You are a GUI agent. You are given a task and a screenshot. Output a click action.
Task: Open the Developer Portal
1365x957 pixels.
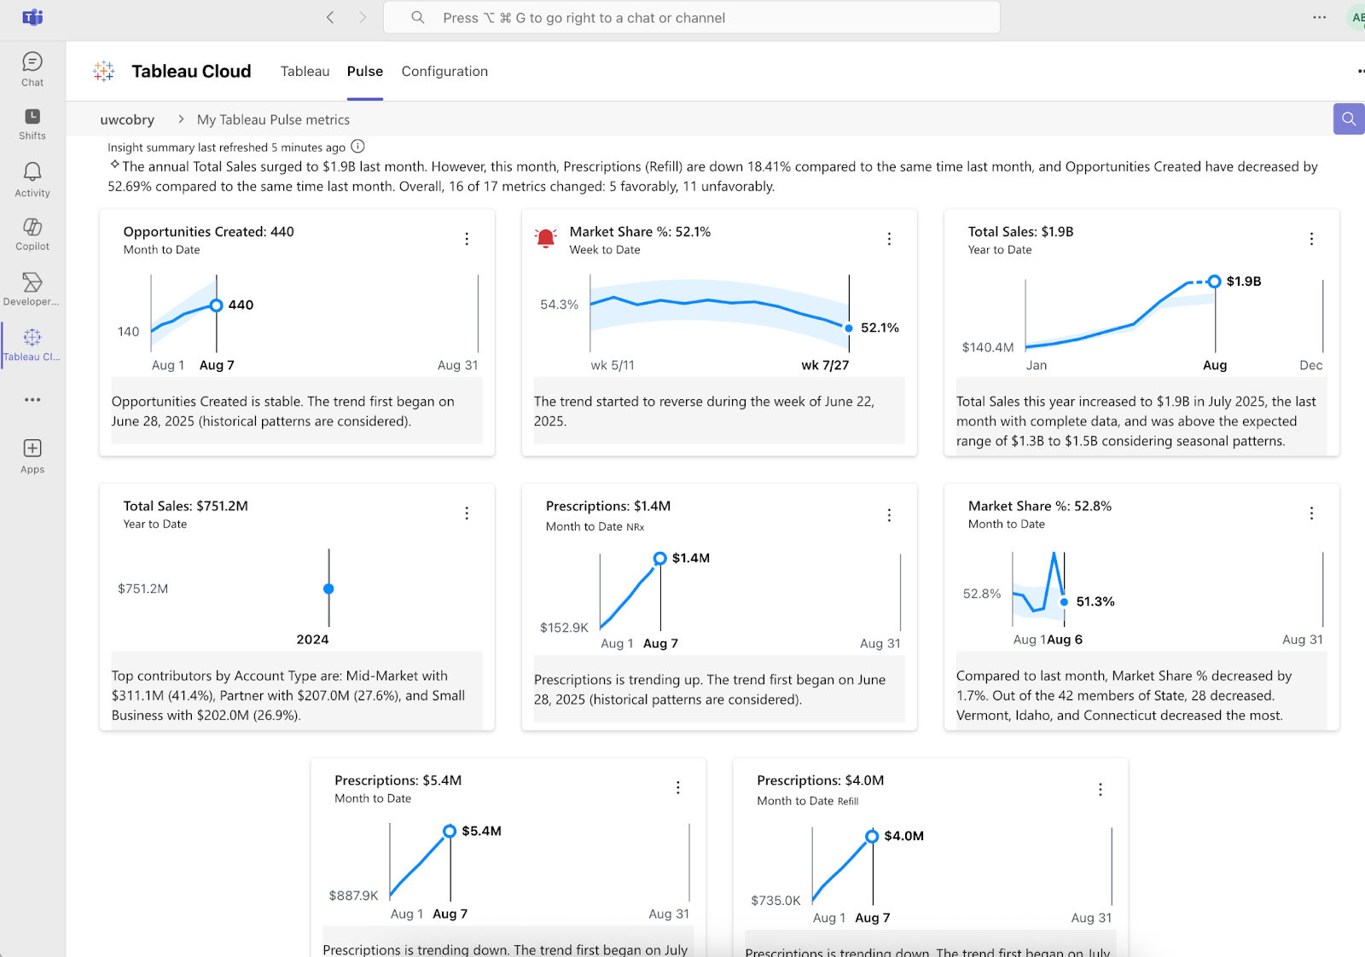click(x=32, y=287)
